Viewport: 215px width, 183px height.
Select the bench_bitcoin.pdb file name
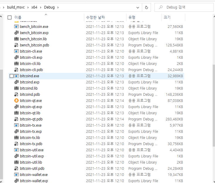pyautogui.click(x=34, y=45)
